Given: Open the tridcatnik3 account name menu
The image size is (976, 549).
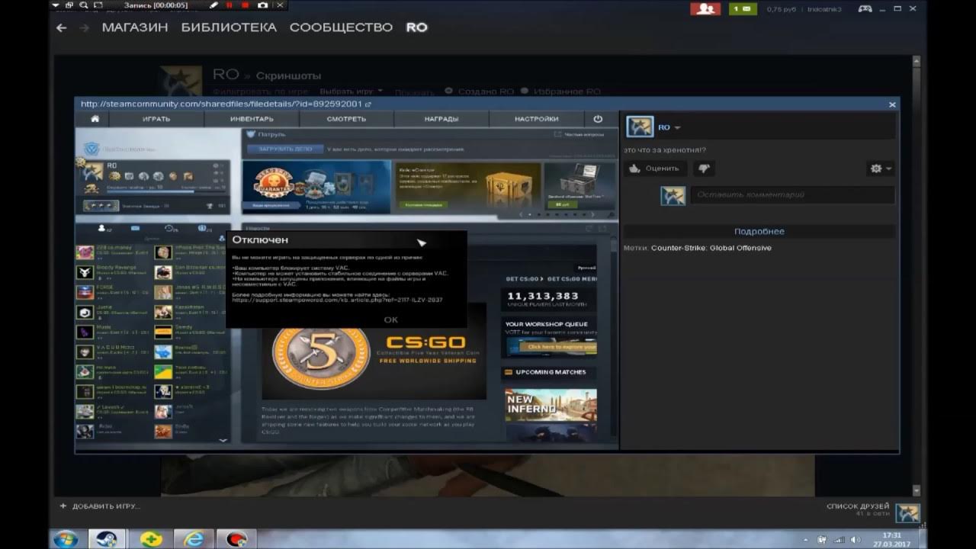Looking at the screenshot, I should (x=824, y=9).
